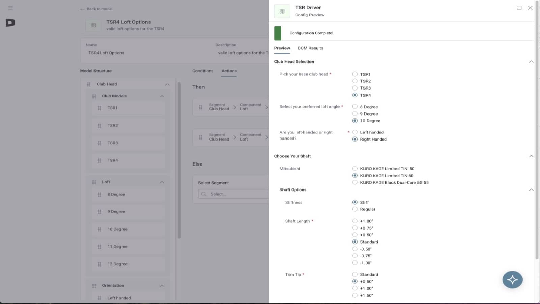Switch to the BOM Results tab

click(x=310, y=48)
